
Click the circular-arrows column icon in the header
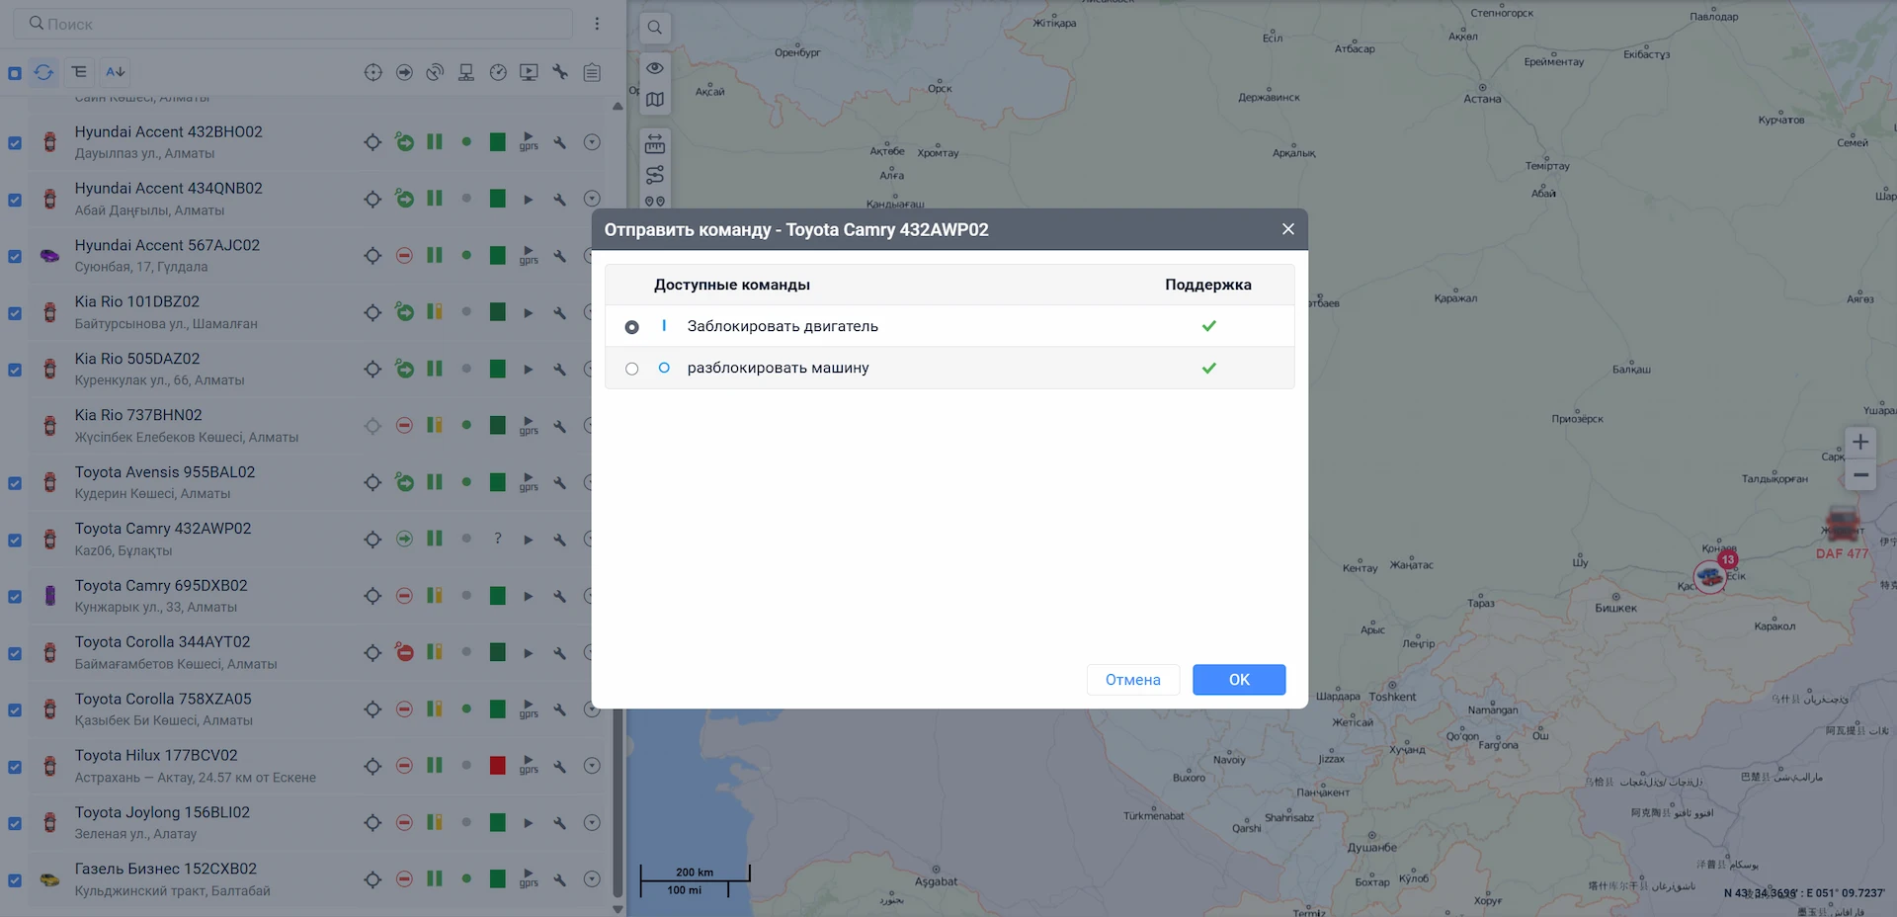pyautogui.click(x=435, y=72)
